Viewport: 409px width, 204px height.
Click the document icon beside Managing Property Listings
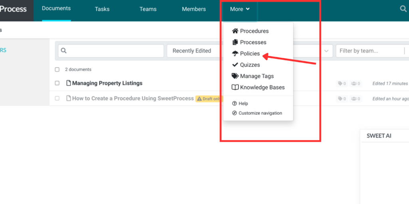point(69,83)
